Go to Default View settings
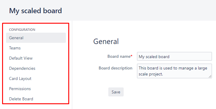The image size is (216, 109). 21,58
